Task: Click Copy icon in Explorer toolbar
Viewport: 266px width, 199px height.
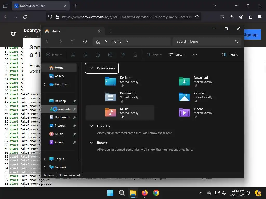Action: click(85, 55)
